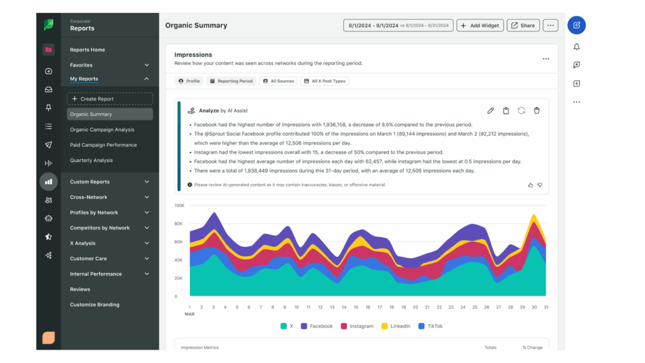Expand the Favorites section
The height and width of the screenshot is (363, 645).
(x=147, y=65)
